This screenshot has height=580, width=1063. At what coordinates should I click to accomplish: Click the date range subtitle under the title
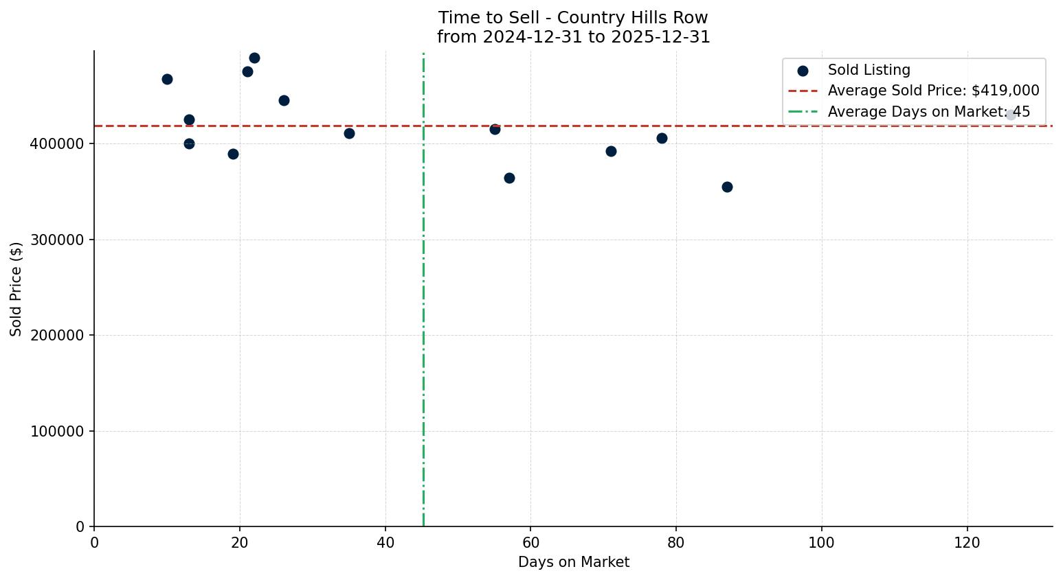573,37
